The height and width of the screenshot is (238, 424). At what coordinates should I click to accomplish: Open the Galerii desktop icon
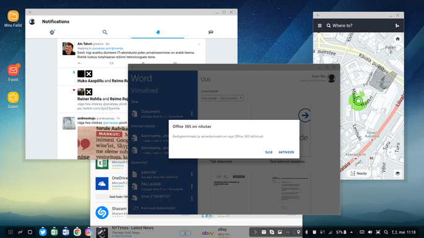pos(13,100)
